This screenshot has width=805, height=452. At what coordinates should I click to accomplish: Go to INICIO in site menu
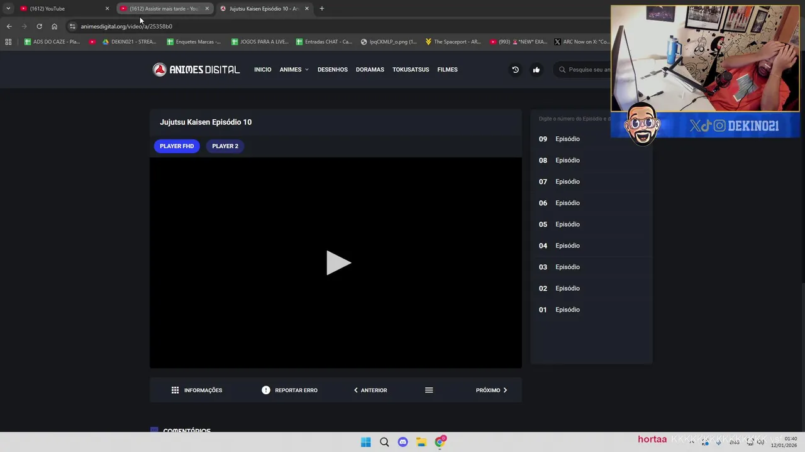[263, 70]
